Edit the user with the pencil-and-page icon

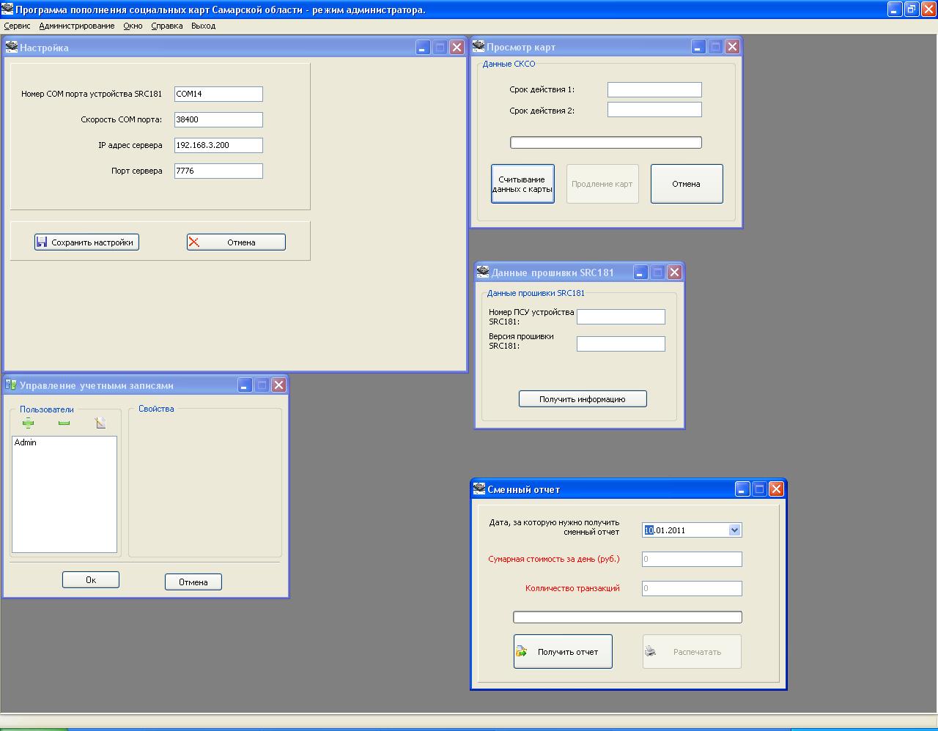point(100,423)
